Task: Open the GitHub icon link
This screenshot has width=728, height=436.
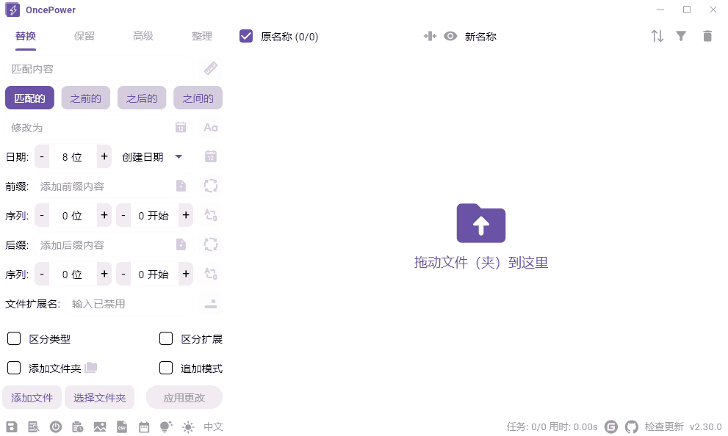Action: point(632,426)
